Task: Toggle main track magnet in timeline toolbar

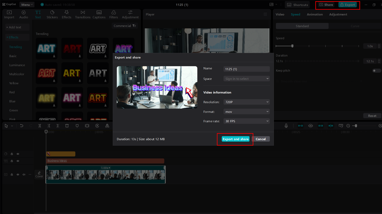Action: 301,126
